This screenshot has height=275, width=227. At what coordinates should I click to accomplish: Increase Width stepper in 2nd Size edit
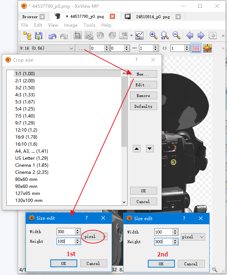pos(175,230)
